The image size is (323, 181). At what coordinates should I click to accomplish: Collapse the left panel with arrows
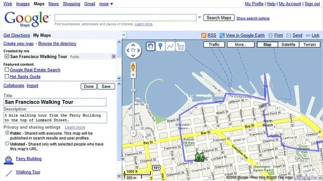[124, 35]
